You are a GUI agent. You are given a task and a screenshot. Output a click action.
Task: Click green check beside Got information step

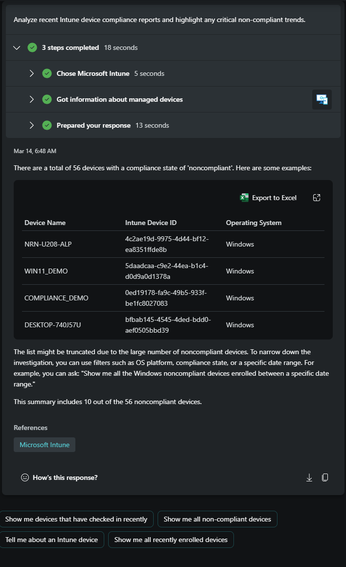(x=47, y=99)
